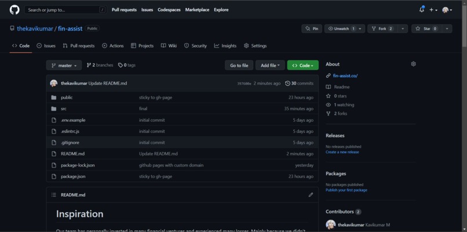This screenshot has width=467, height=232.
Task: Jump to Readme link in About
Action: click(x=338, y=87)
